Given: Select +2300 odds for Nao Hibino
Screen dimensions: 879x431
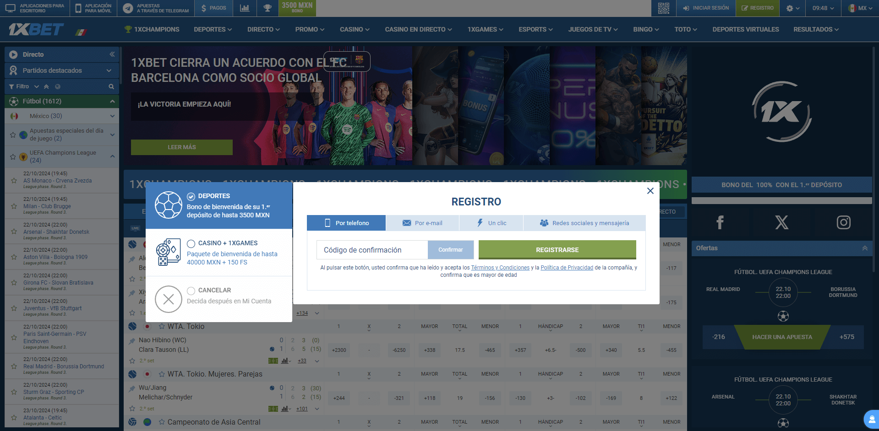Looking at the screenshot, I should click(x=339, y=350).
